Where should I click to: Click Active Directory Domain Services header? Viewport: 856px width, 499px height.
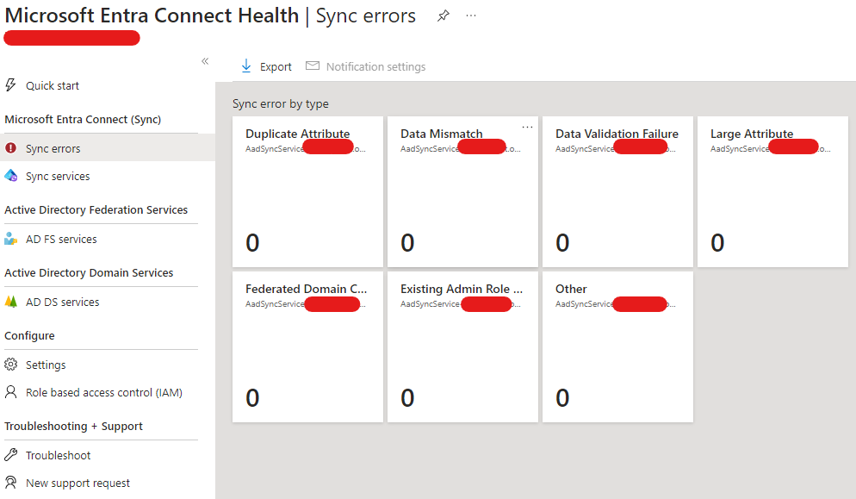89,272
